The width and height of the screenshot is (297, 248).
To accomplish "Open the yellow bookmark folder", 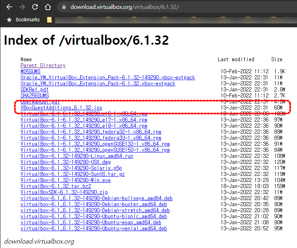I will point(49,20).
